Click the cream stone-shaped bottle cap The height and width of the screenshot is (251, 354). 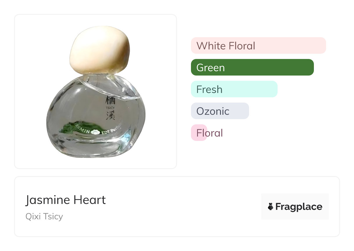click(99, 50)
